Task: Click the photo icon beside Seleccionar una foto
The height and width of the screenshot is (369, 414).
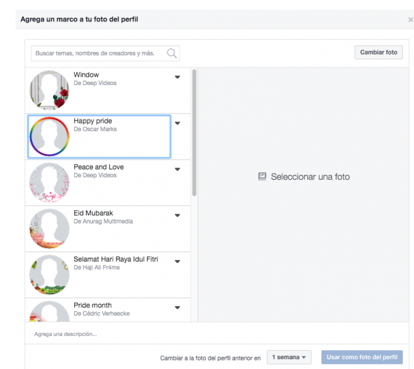Action: [x=262, y=176]
